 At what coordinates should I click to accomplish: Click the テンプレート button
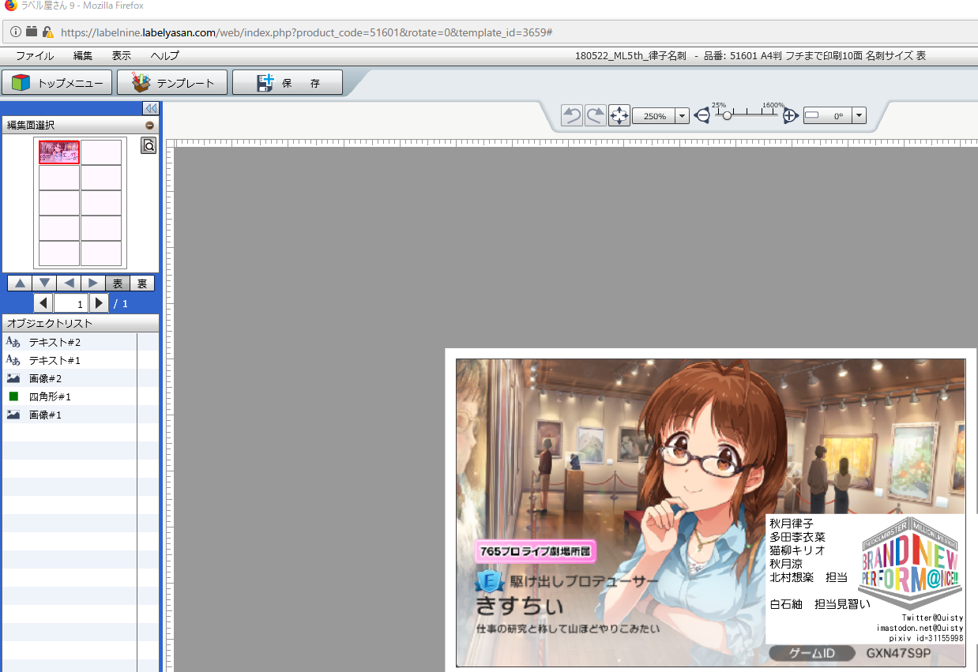[172, 82]
